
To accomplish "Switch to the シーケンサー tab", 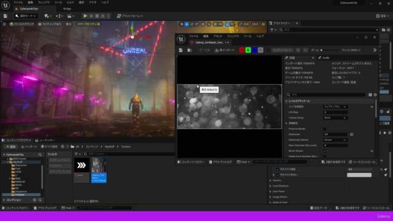I will click(x=45, y=141).
